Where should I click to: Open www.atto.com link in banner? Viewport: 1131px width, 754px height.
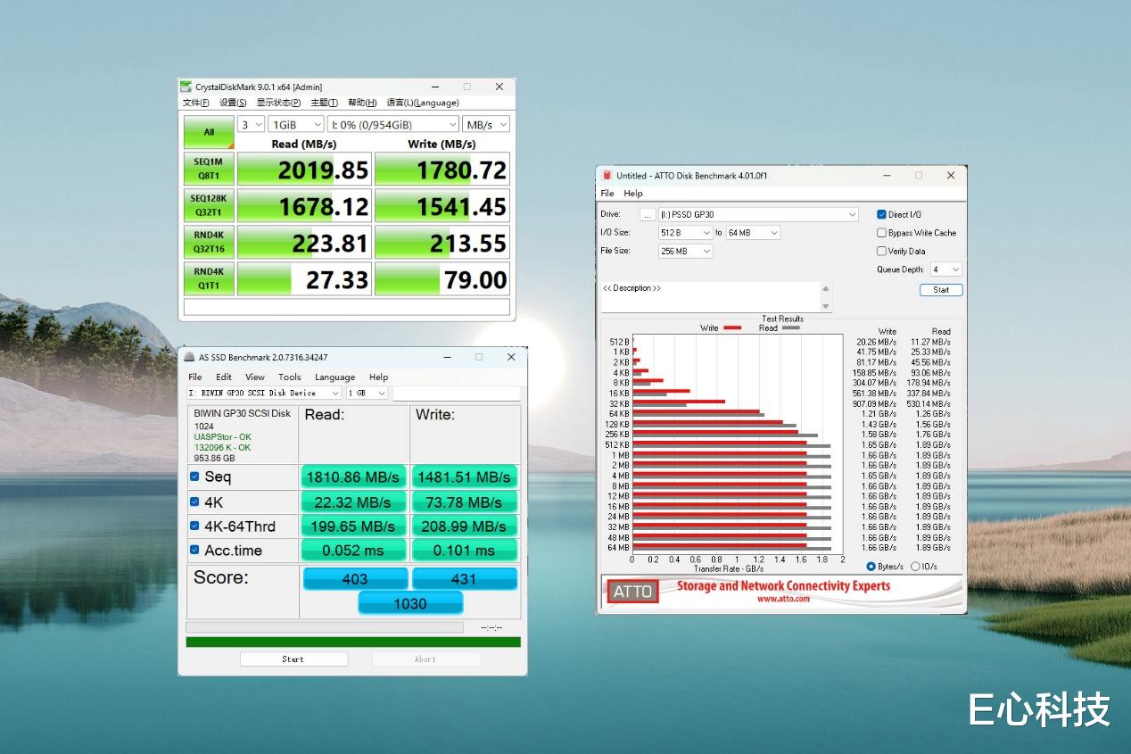pyautogui.click(x=783, y=599)
